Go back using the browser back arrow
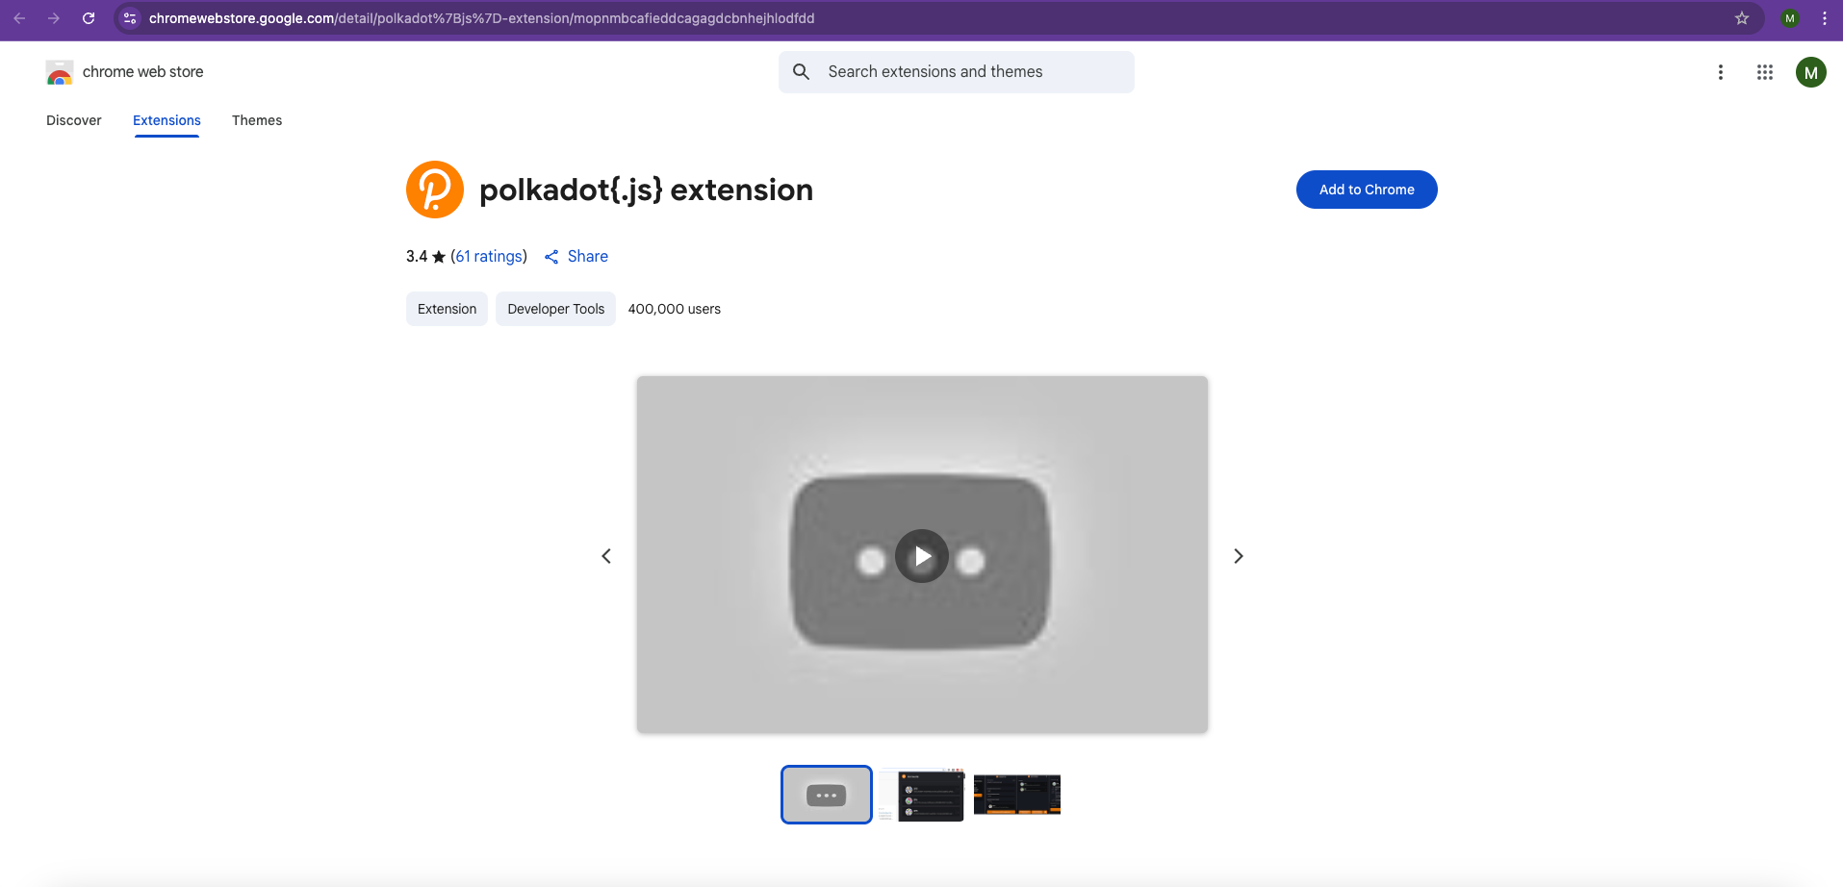This screenshot has height=887, width=1843. coord(19,18)
